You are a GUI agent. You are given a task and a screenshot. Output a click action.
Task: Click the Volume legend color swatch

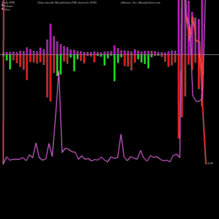tap(3, 5)
